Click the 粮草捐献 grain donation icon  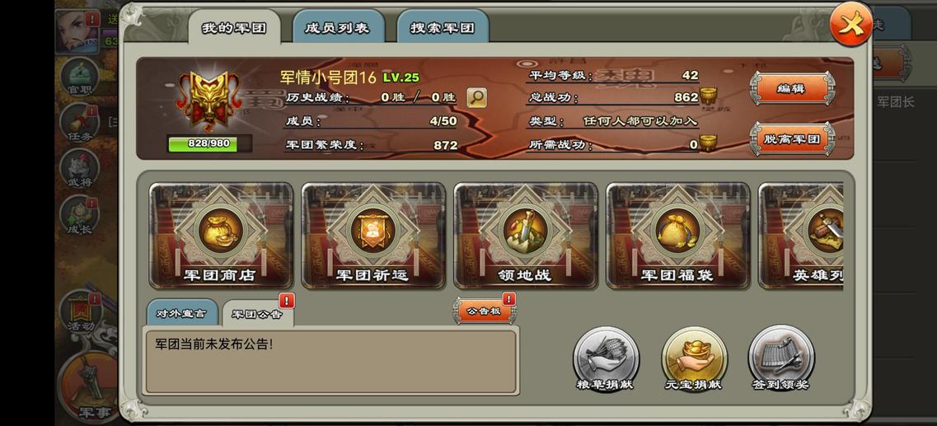point(606,358)
